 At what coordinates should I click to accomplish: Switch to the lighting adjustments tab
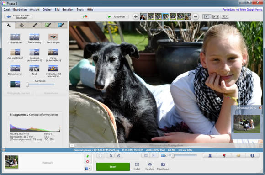pos(21,25)
